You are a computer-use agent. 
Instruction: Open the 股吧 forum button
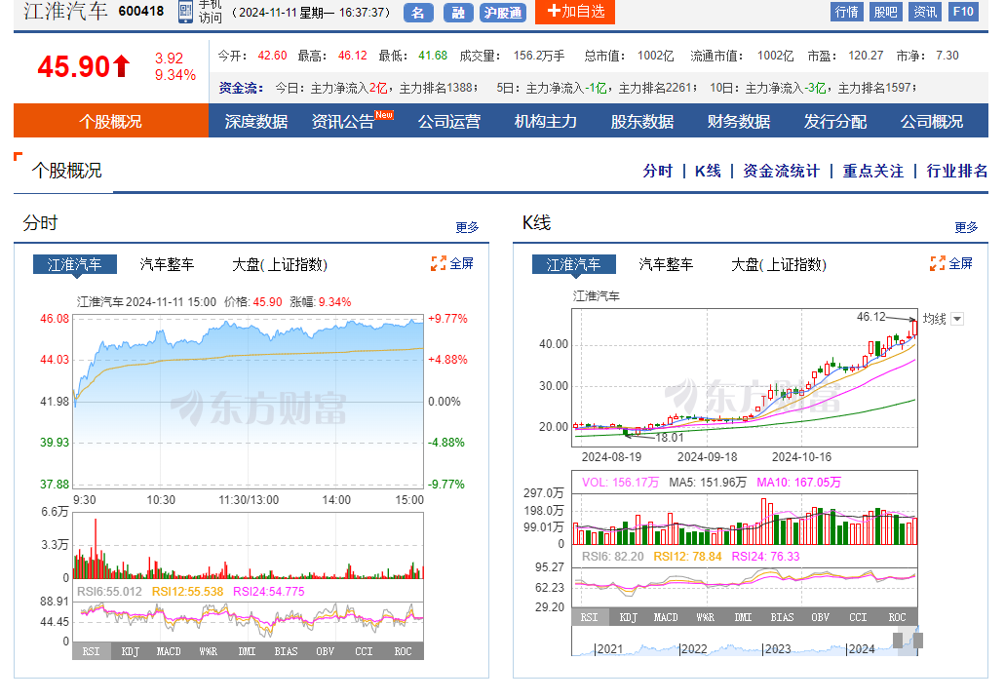point(885,12)
